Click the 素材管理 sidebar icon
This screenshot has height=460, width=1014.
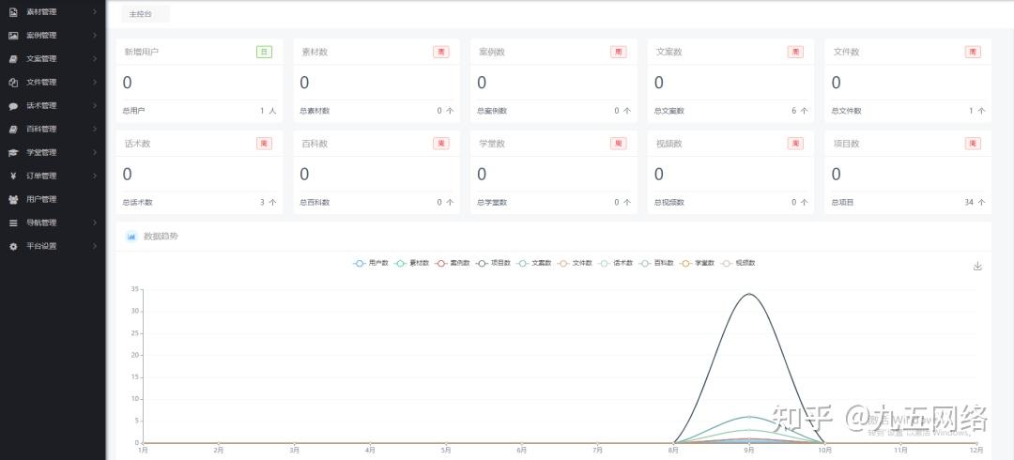pos(13,11)
